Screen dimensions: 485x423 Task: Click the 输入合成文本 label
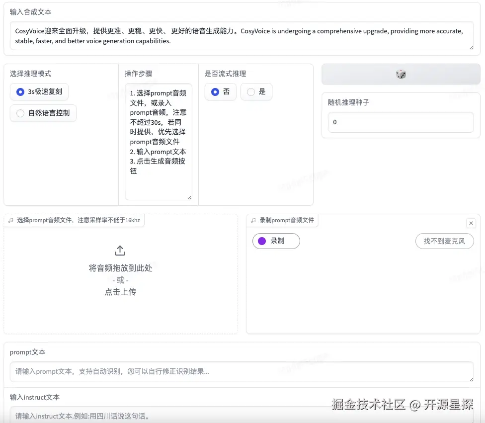click(30, 12)
